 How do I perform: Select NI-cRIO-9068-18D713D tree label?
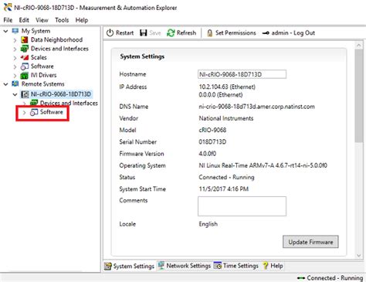coord(61,94)
